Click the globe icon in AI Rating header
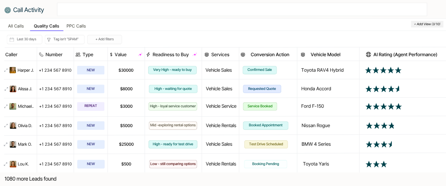This screenshot has width=446, height=186. click(368, 55)
